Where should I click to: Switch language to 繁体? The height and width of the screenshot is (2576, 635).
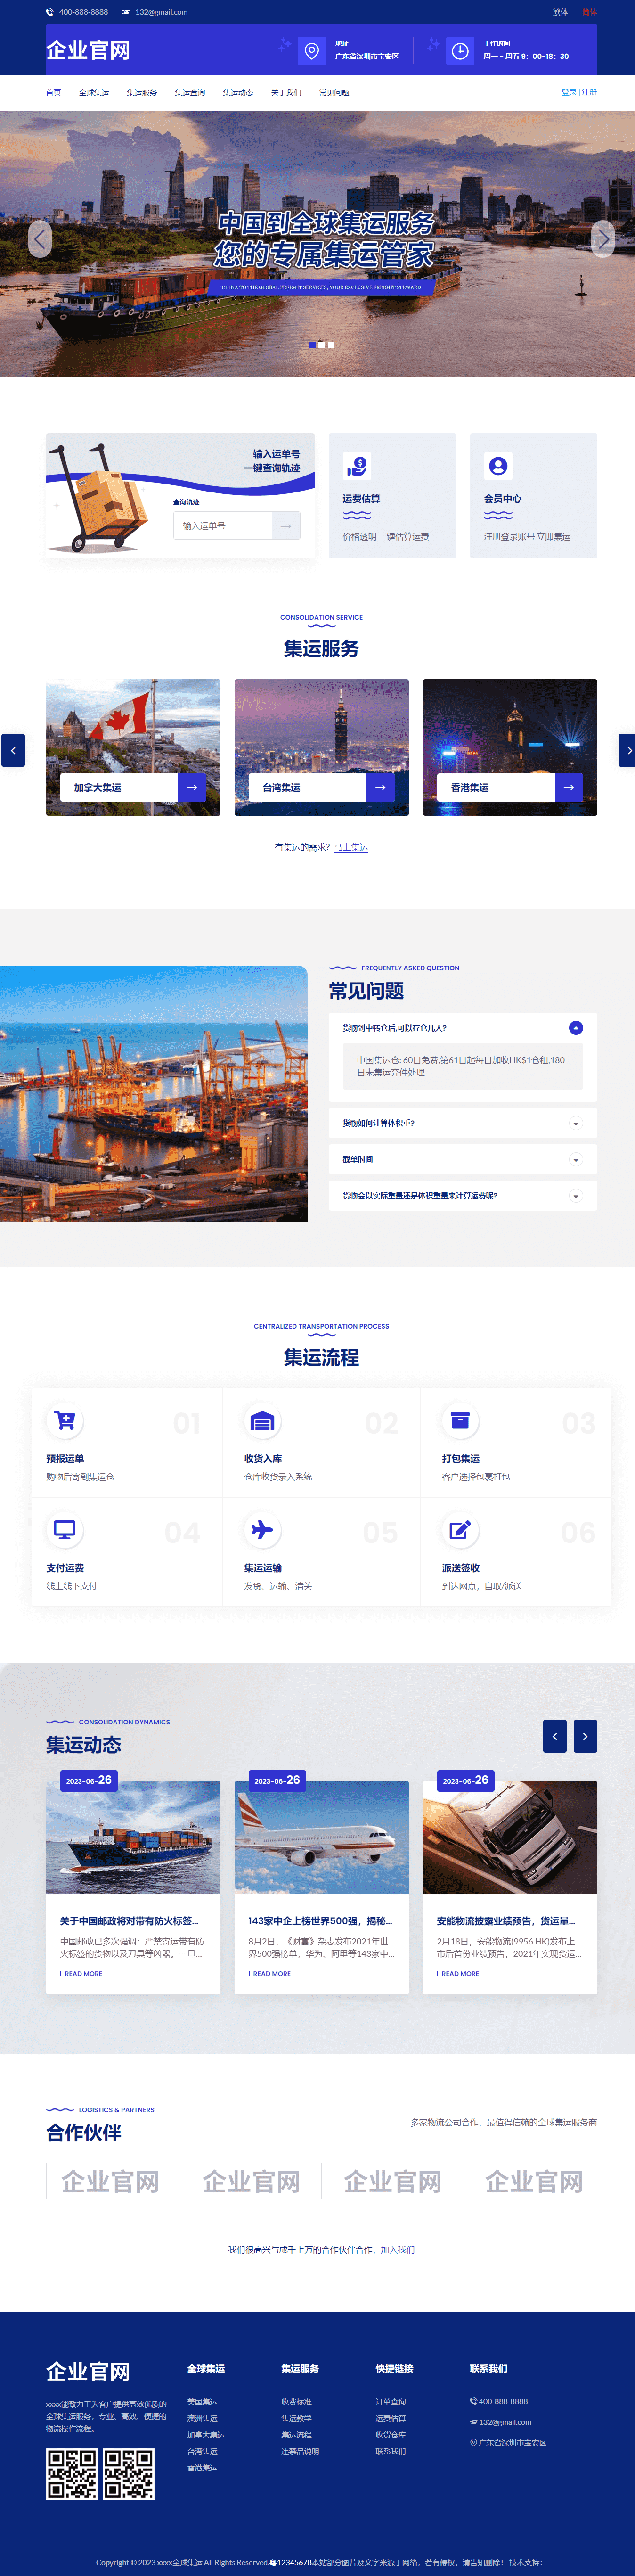tap(560, 12)
